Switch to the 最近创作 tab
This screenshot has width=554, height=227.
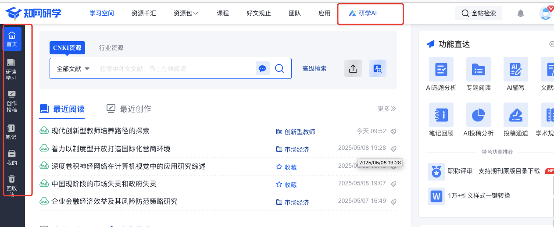pos(129,109)
